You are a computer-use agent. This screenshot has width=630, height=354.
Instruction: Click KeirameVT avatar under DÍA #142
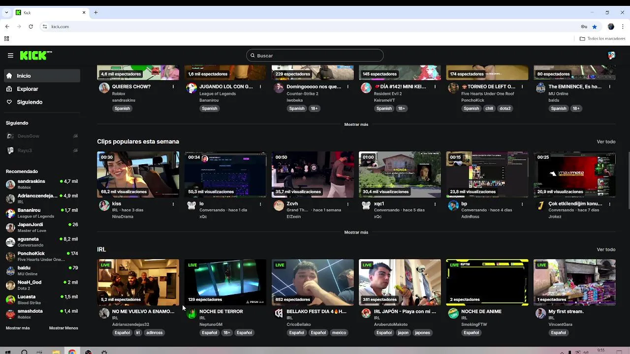pos(366,88)
